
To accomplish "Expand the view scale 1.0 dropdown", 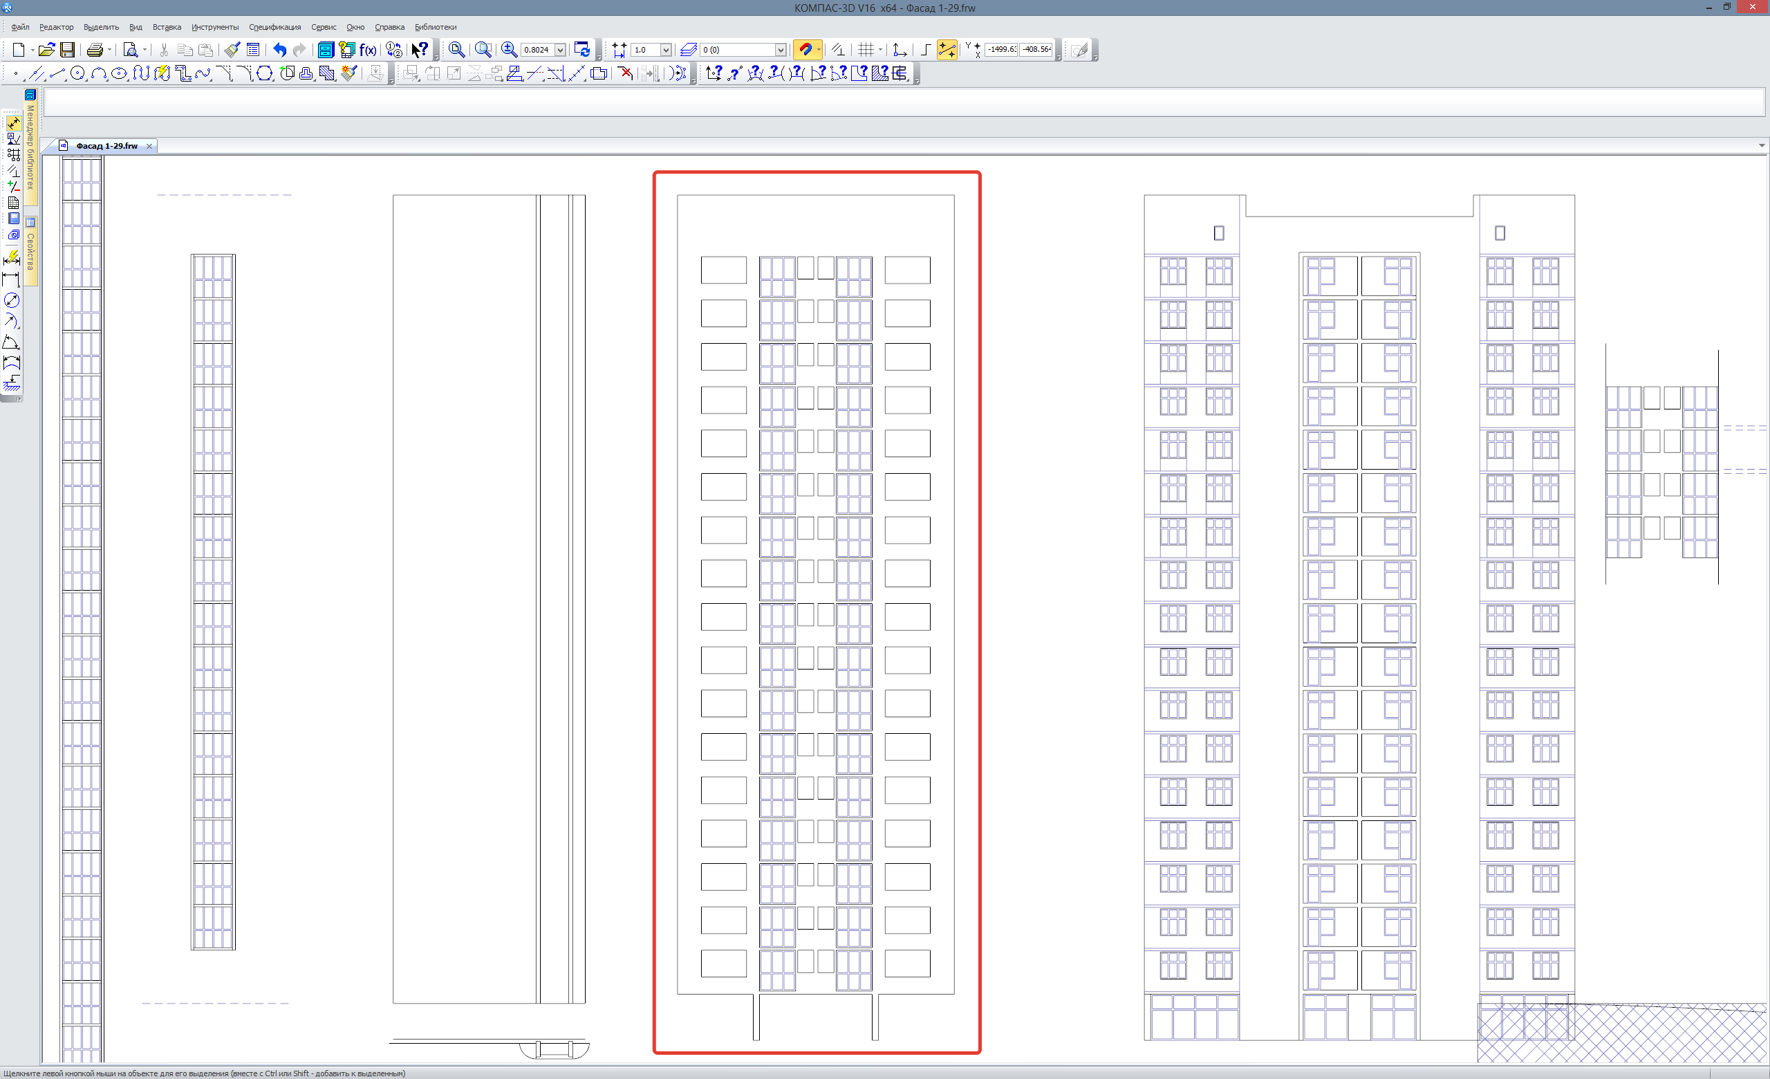I will [666, 50].
